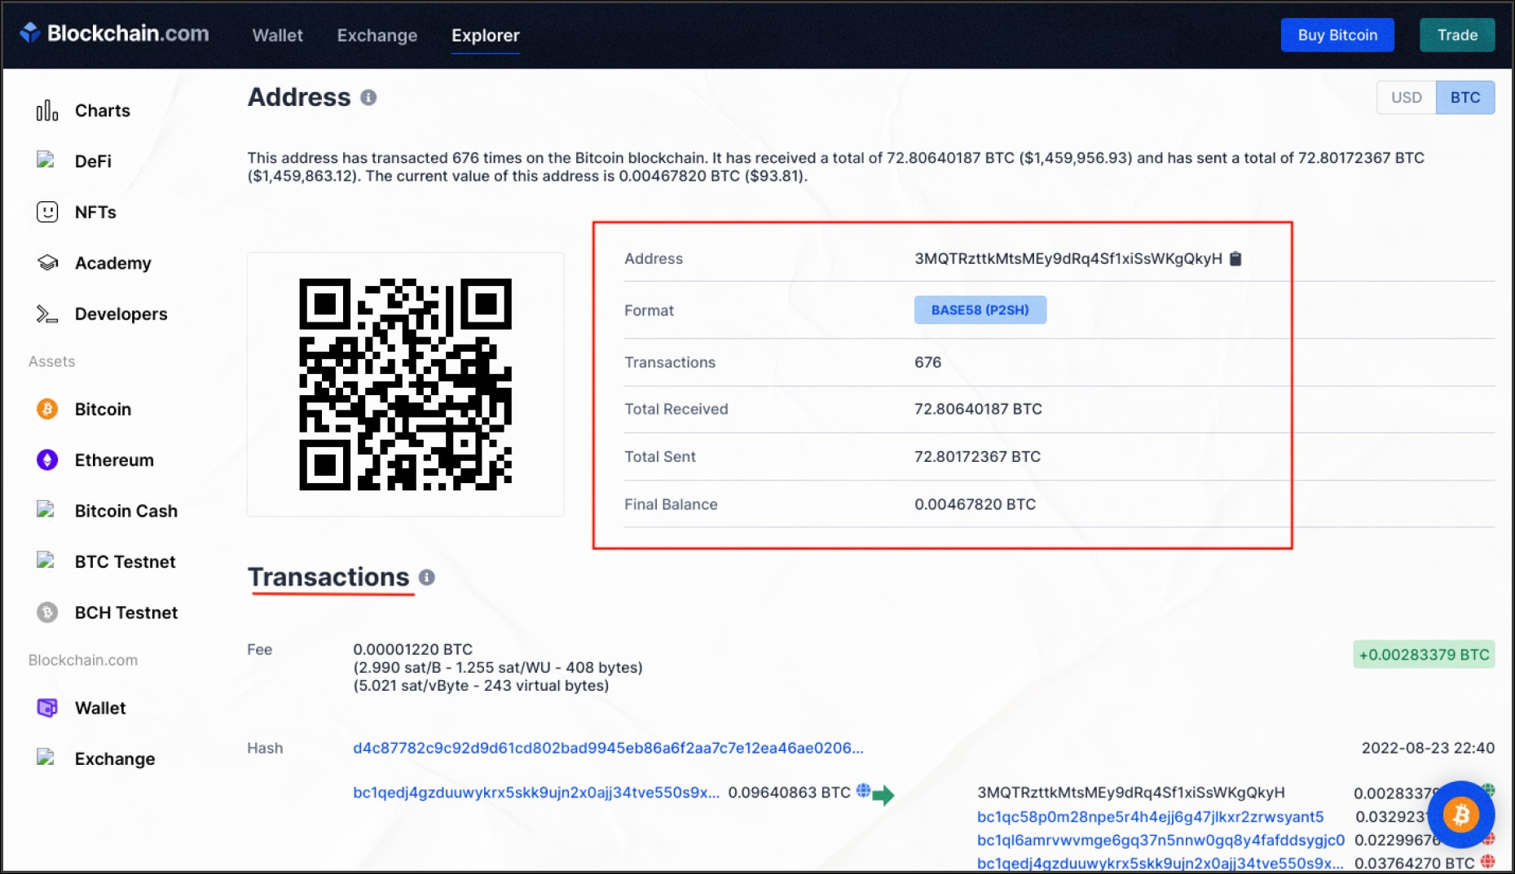Click the Blockchain.com logo
Image resolution: width=1515 pixels, height=874 pixels.
click(x=114, y=33)
